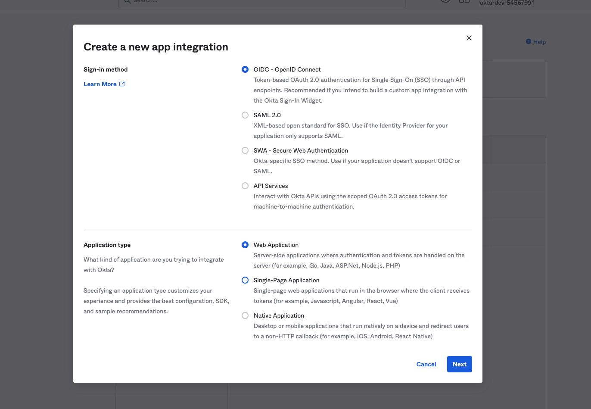Close the Create a new app integration dialog
This screenshot has width=591, height=409.
click(x=469, y=38)
